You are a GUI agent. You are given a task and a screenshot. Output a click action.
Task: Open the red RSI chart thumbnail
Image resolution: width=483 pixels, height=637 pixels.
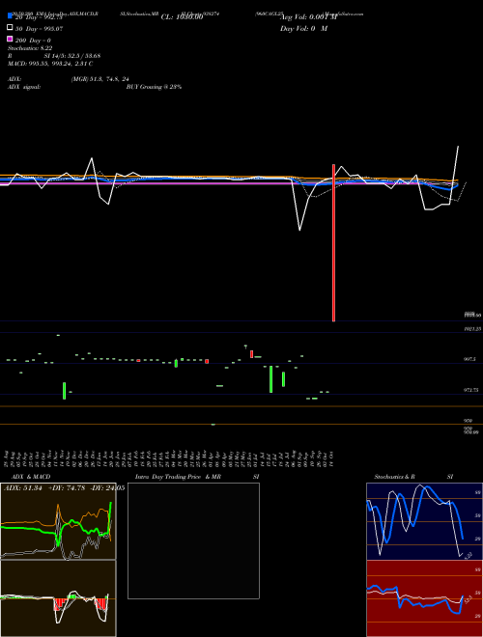[x=424, y=598]
